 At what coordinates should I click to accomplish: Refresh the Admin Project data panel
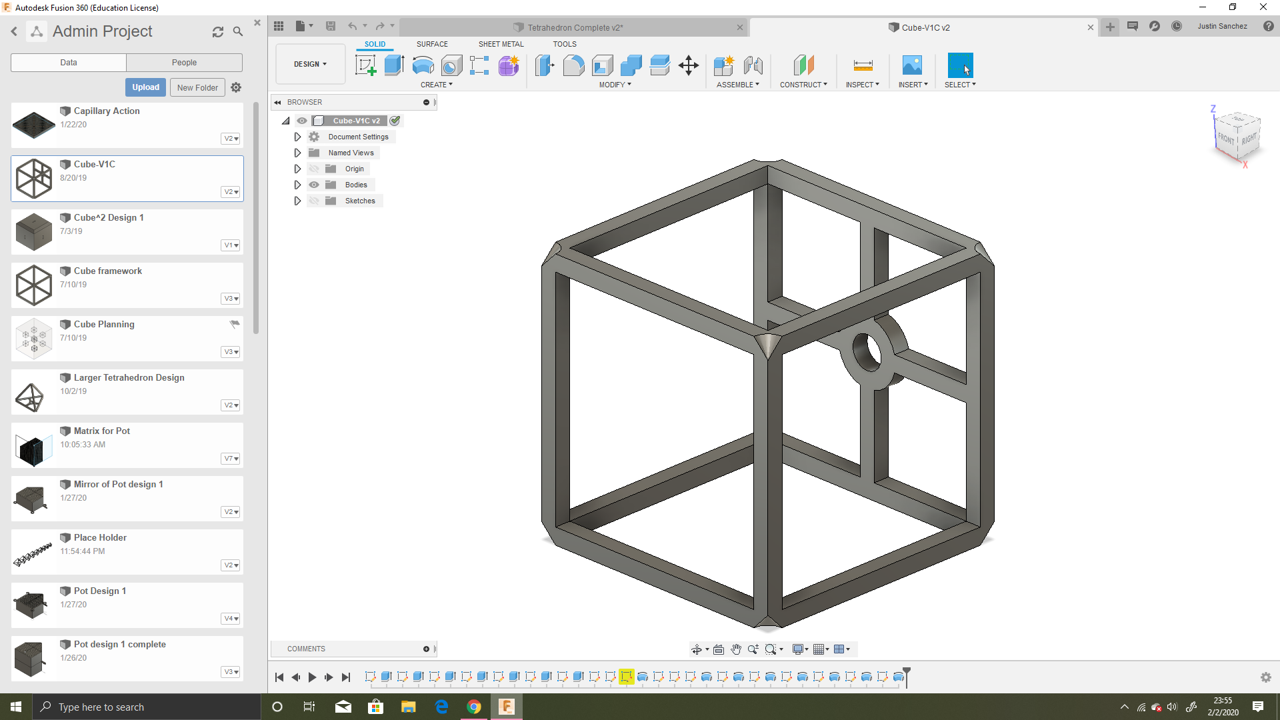click(x=218, y=32)
